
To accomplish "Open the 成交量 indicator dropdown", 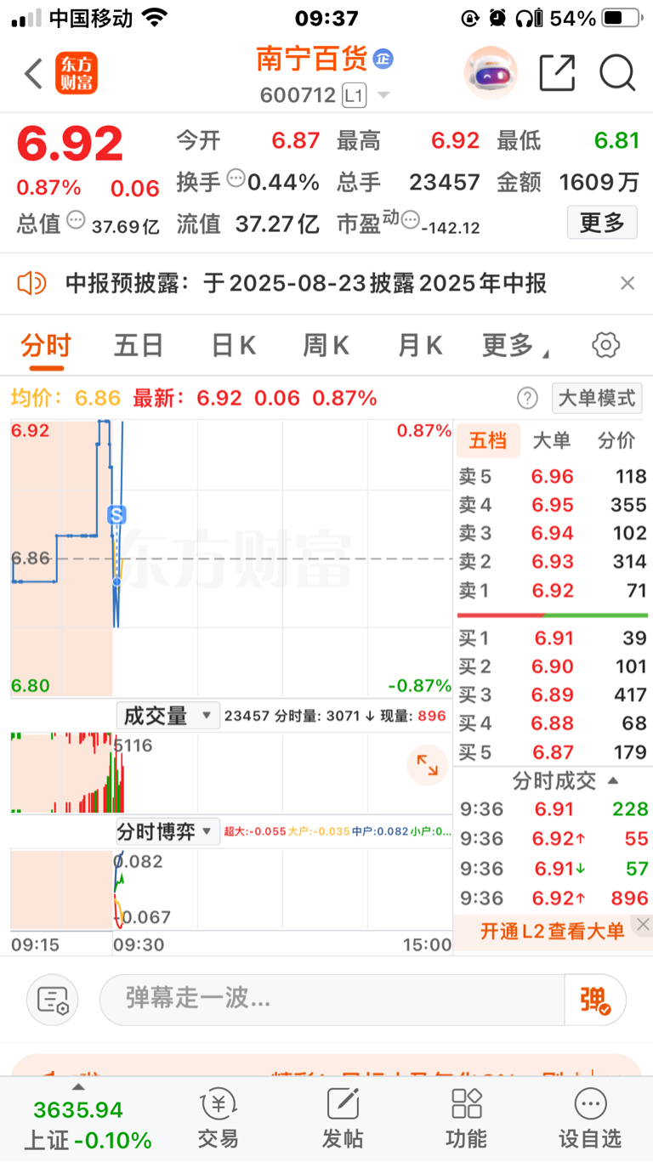I will [168, 716].
